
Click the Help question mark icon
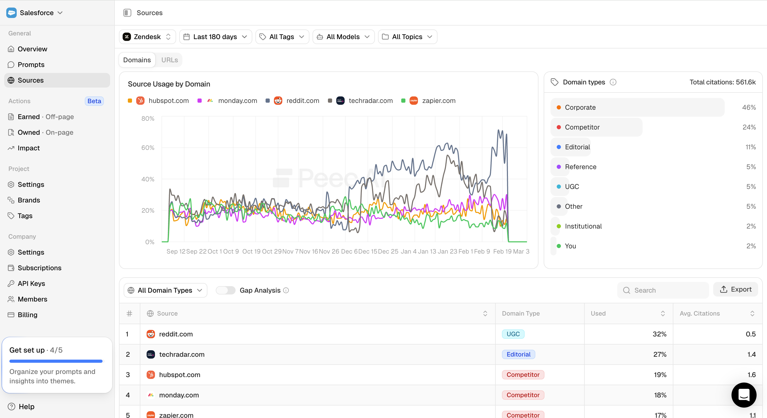11,406
